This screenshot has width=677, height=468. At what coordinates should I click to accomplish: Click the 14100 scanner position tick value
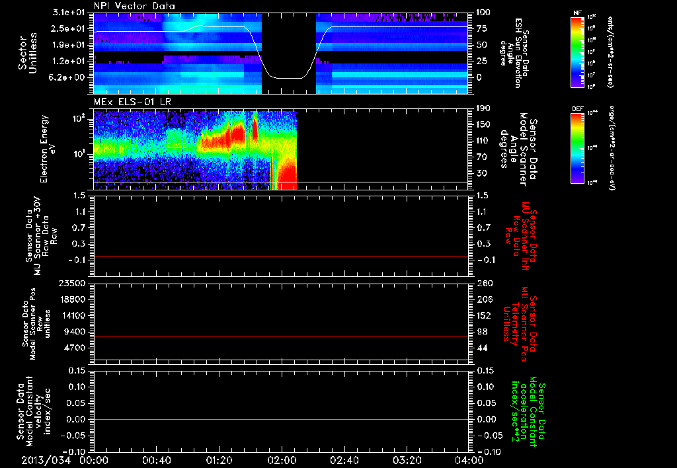click(73, 315)
